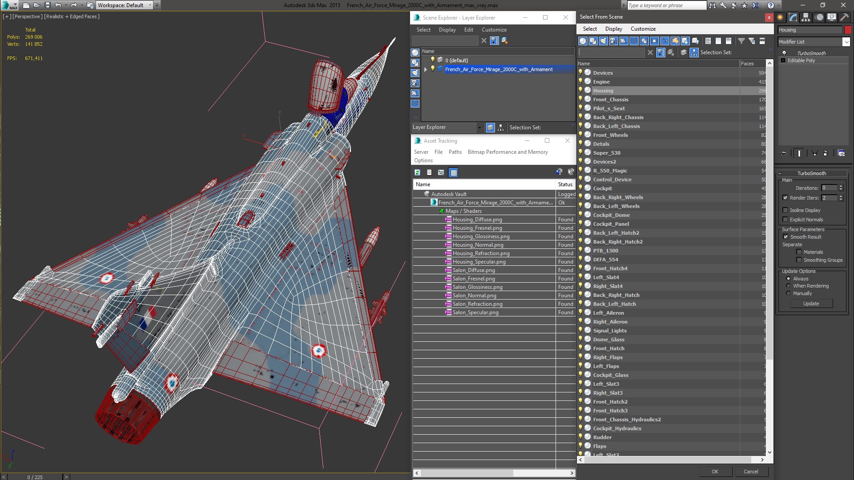Image resolution: width=854 pixels, height=480 pixels.
Task: Toggle Display Cameras filter icon
Action: point(613,41)
